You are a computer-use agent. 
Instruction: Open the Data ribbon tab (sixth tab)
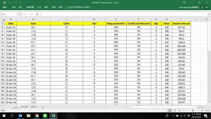tap(46, 7)
